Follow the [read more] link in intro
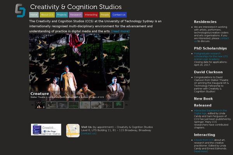The height and width of the screenshot is (155, 233). pos(120,31)
